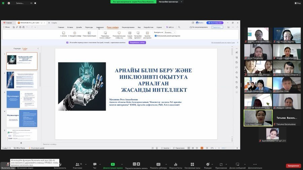The height and width of the screenshot is (170, 303).
Task: Open the Реакции (Reactions) menu
Action: [208, 164]
